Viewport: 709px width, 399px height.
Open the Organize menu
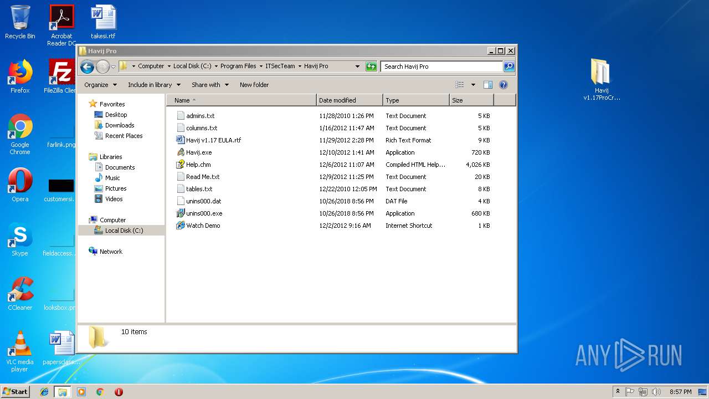pos(100,85)
